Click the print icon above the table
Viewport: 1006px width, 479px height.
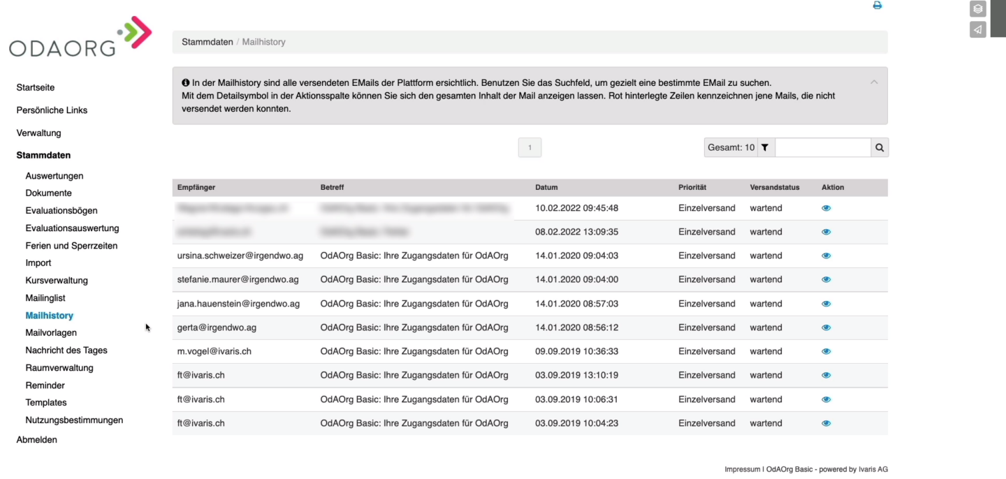pos(877,5)
